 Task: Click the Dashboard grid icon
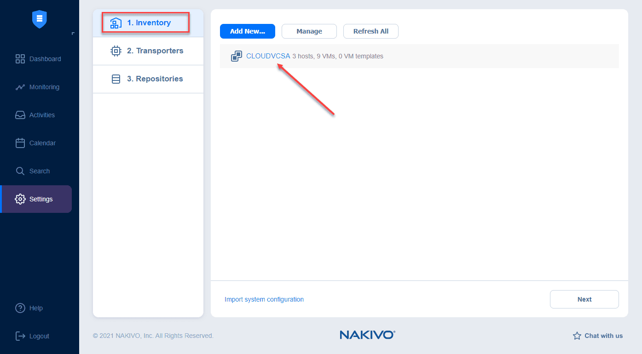pyautogui.click(x=20, y=59)
